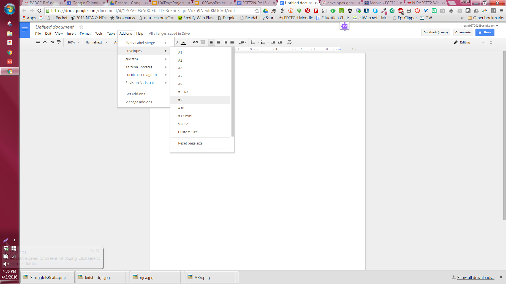Switch to Google Calendar tab

click(x=86, y=3)
